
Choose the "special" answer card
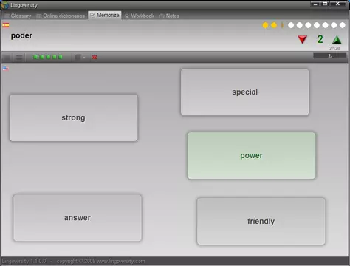pos(244,92)
